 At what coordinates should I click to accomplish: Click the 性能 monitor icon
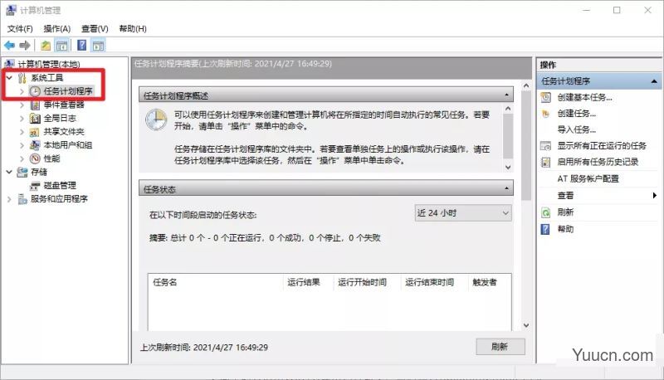click(35, 158)
